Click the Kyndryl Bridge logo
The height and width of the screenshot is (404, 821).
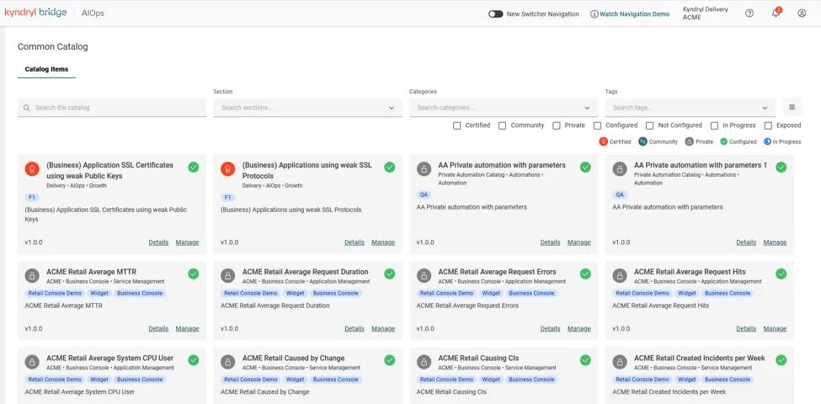point(35,13)
